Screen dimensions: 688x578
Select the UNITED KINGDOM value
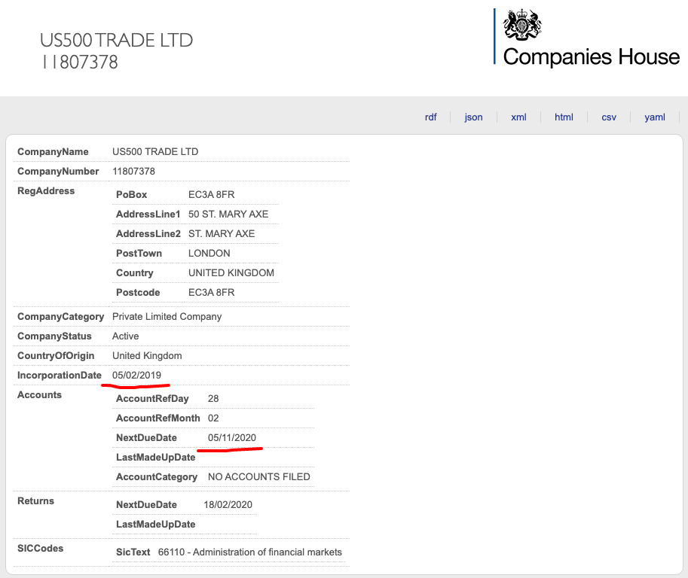pyautogui.click(x=231, y=273)
